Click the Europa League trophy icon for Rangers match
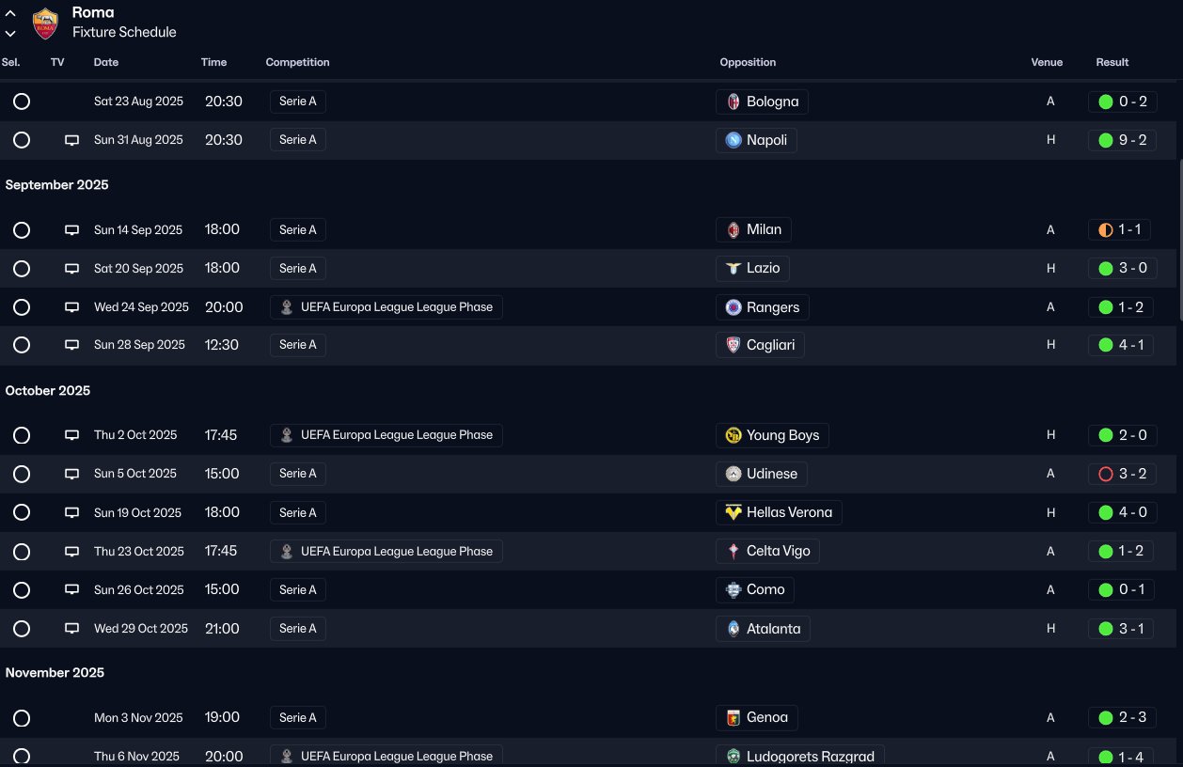The width and height of the screenshot is (1183, 767). tap(287, 307)
